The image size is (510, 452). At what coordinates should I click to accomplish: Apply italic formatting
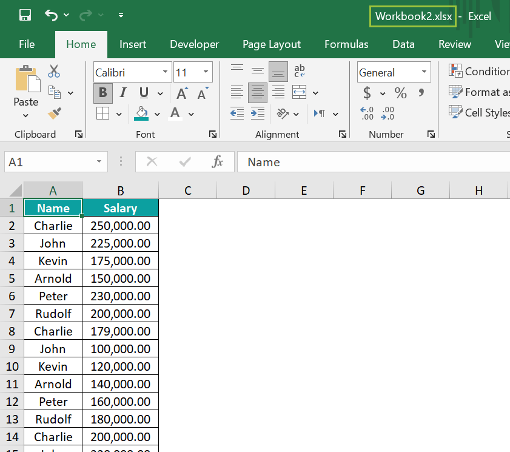(x=119, y=92)
